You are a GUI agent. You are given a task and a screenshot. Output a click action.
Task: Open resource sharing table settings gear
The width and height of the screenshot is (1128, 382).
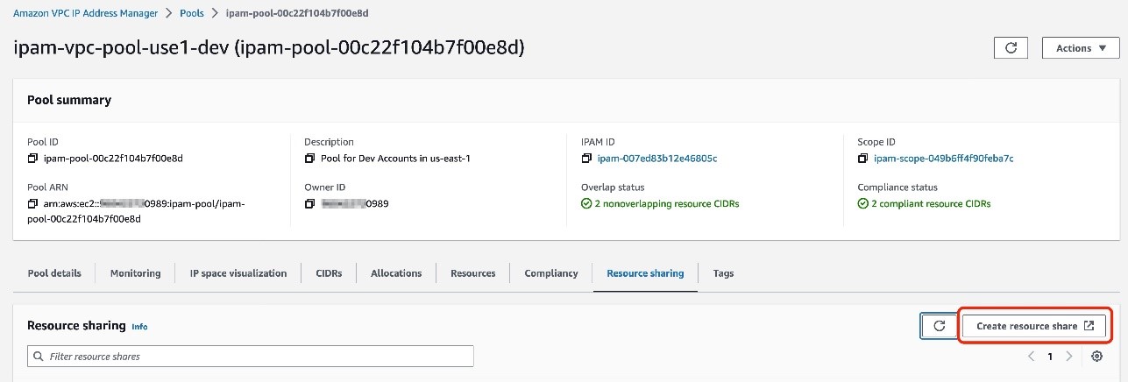click(1096, 357)
